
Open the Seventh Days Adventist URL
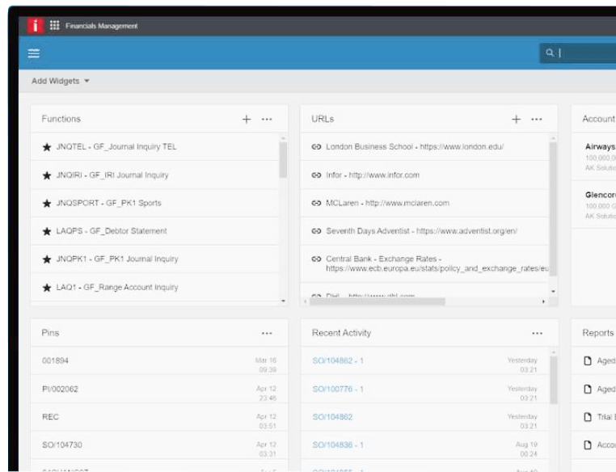[x=421, y=231]
